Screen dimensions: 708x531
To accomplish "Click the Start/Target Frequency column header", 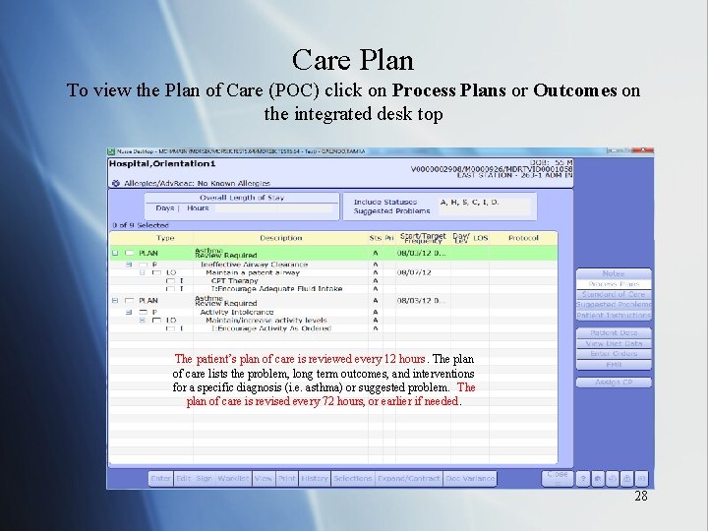I will tap(423, 238).
